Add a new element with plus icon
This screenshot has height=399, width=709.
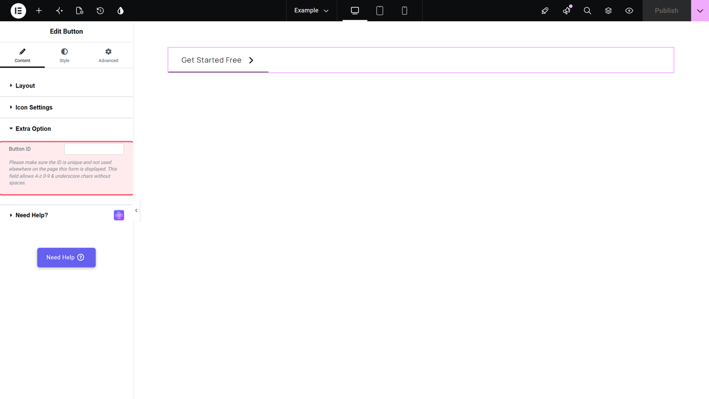click(x=39, y=11)
